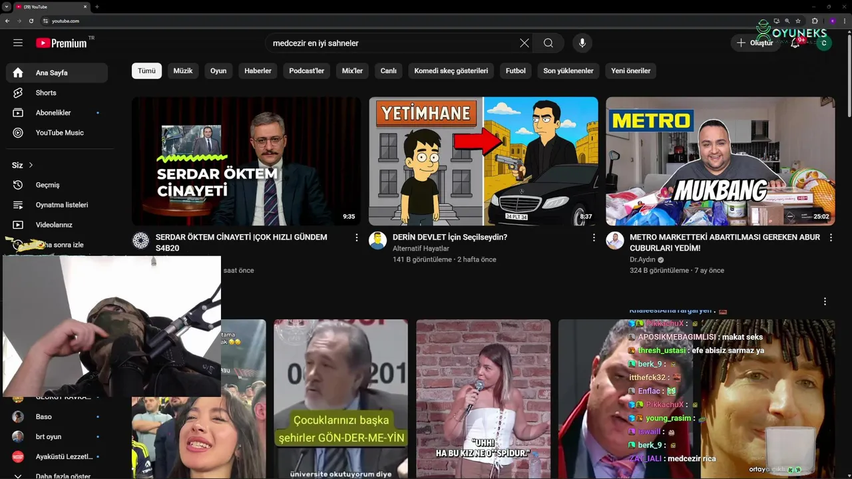Open Abonelikler subscriptions in sidebar
The image size is (852, 479).
57,112
